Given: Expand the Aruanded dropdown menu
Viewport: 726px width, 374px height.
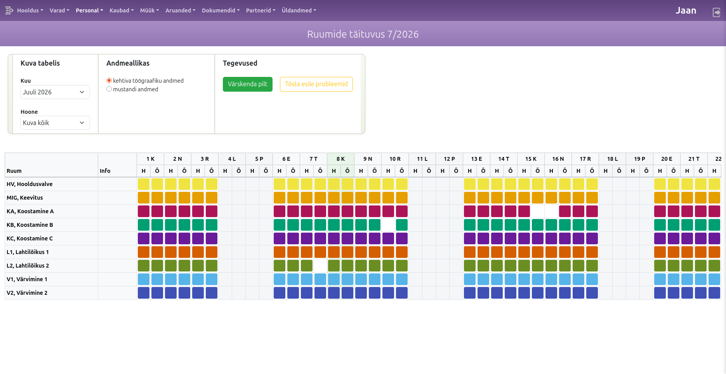Looking at the screenshot, I should (181, 10).
